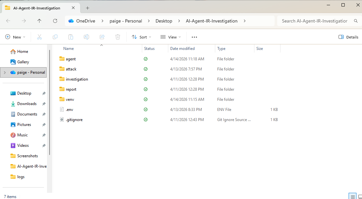This screenshot has height=199, width=362.
Task: Open the Sort dropdown menu
Action: (x=141, y=37)
